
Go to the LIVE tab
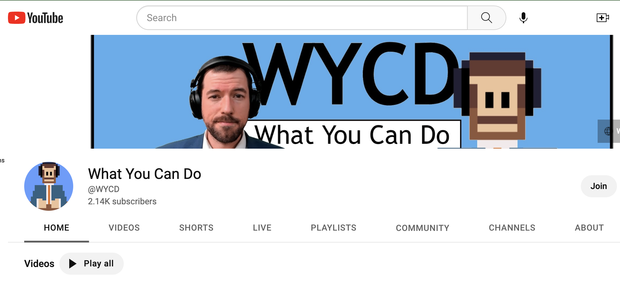point(262,228)
